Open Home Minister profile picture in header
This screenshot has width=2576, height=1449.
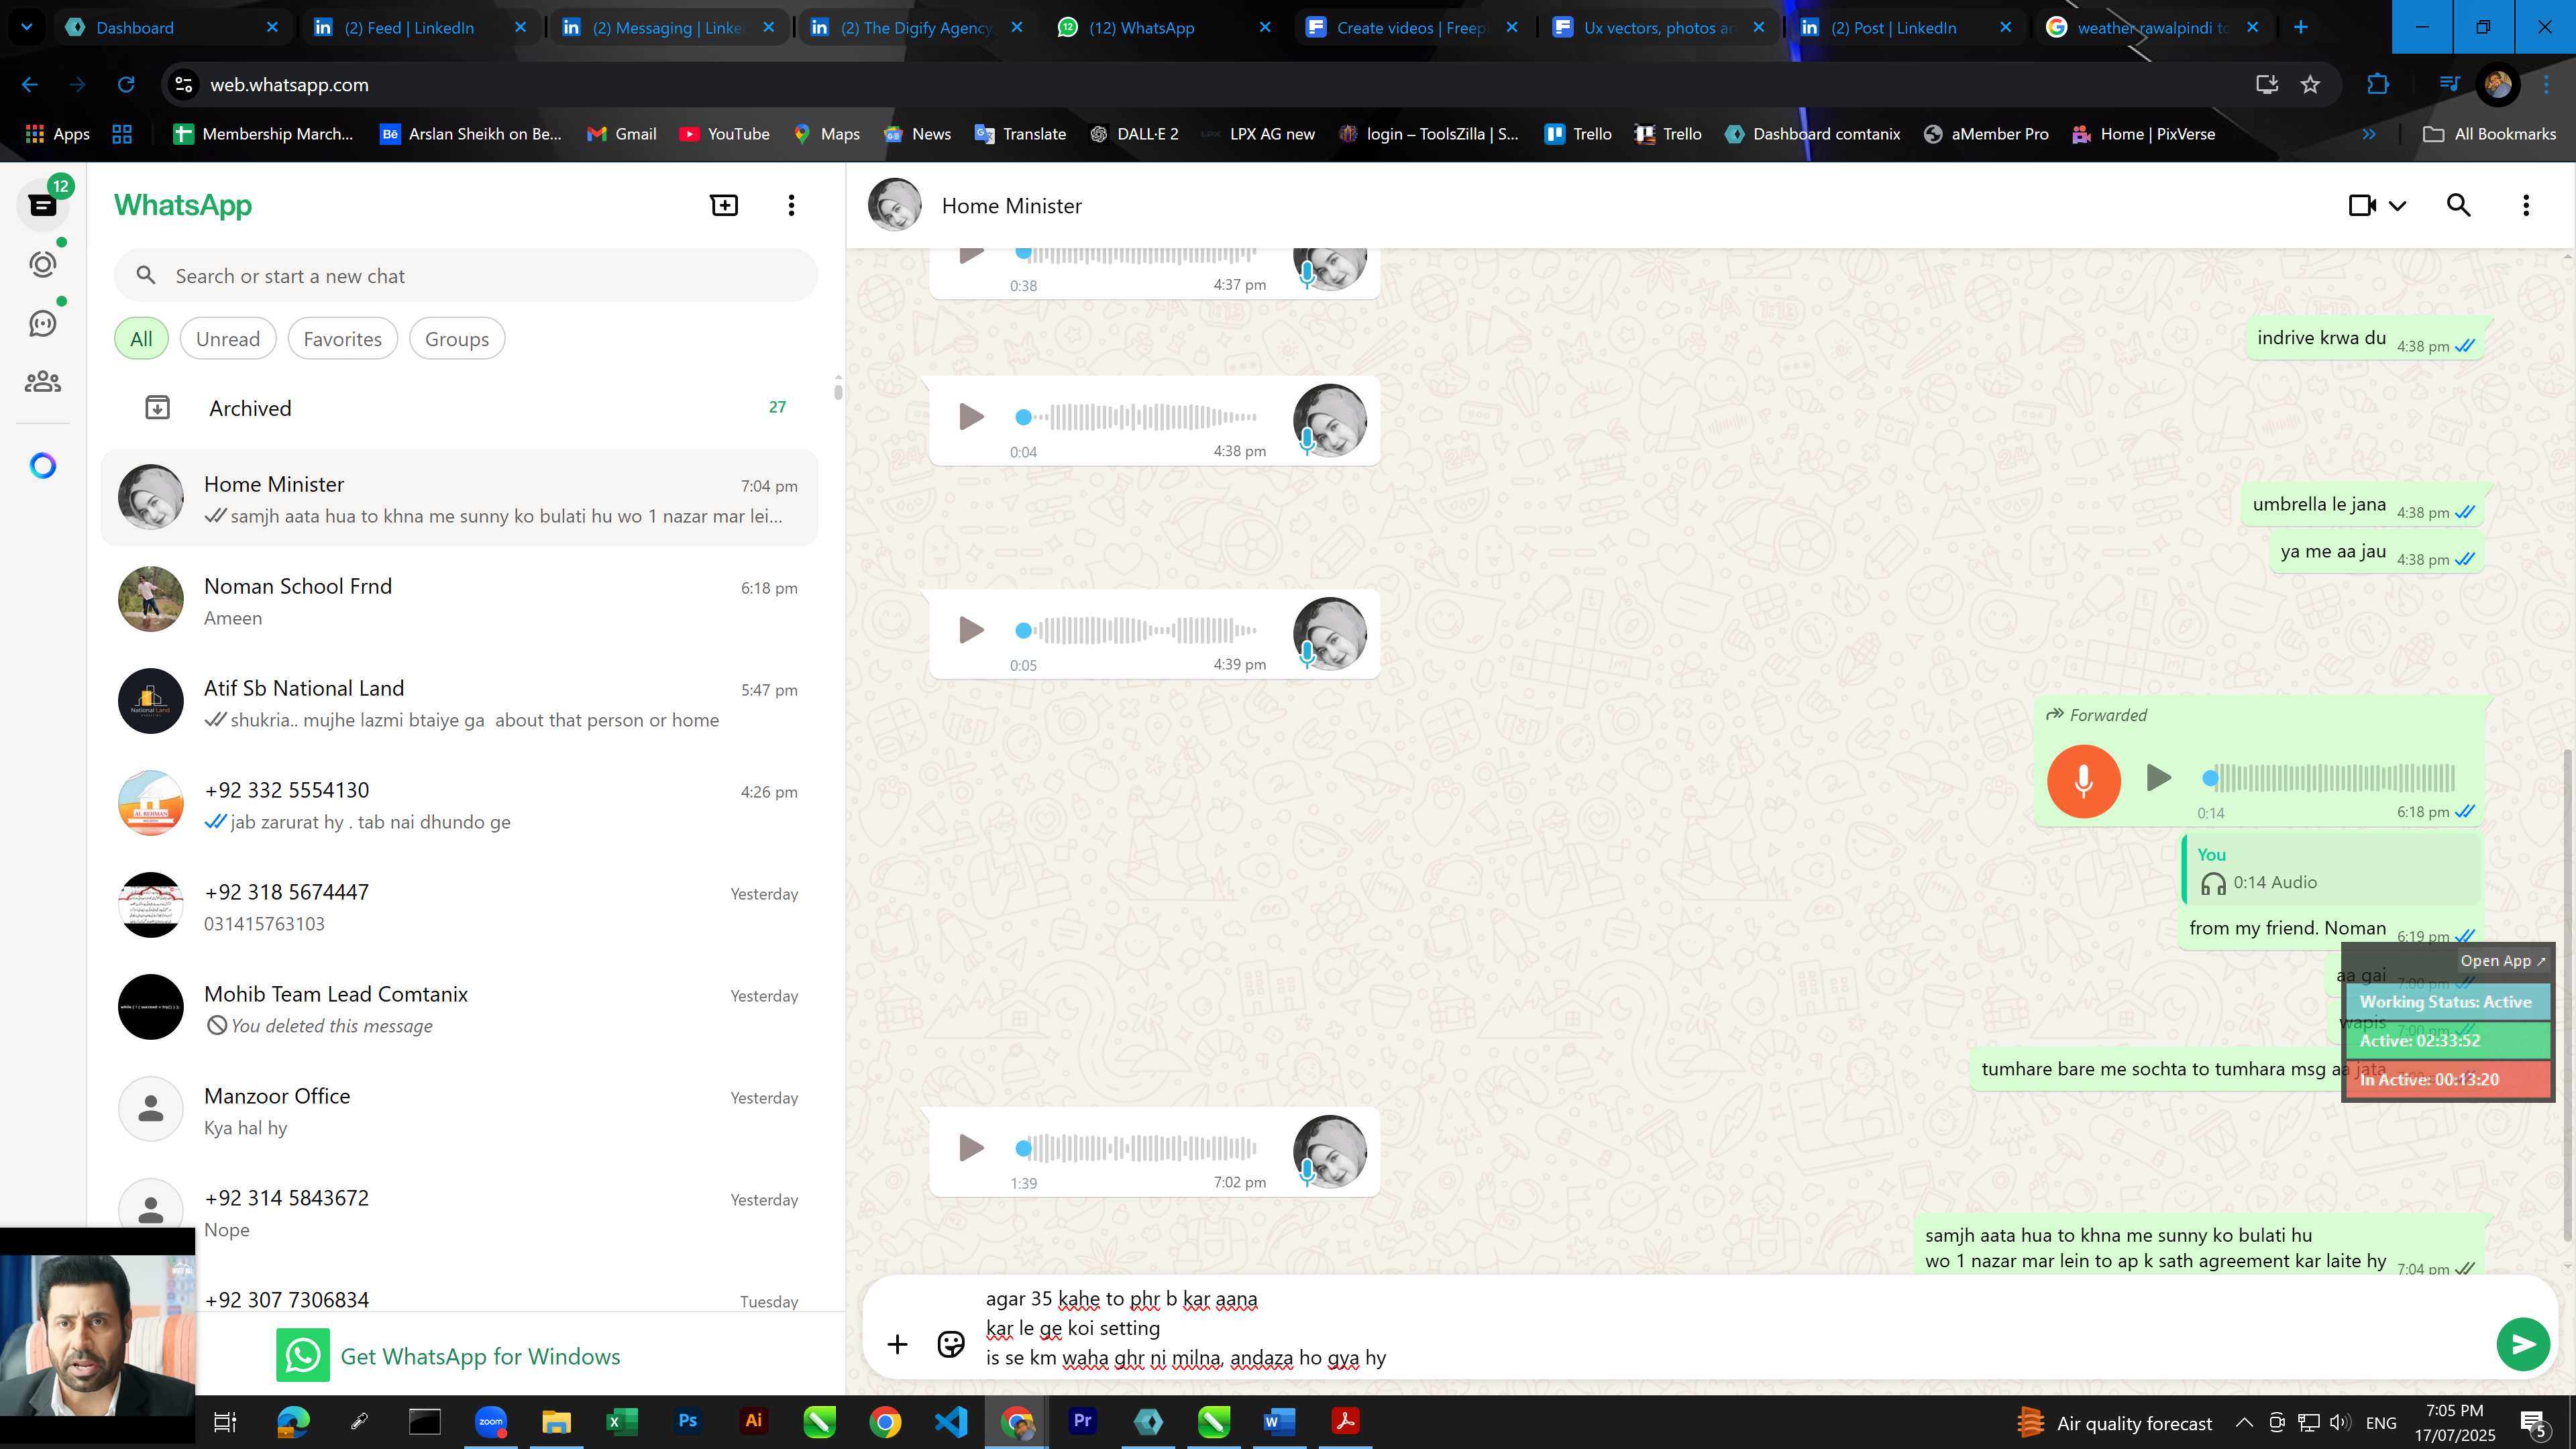coord(894,205)
